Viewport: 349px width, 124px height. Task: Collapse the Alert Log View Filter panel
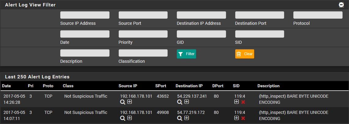pos(341,5)
